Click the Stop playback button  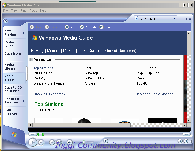click(41, 143)
